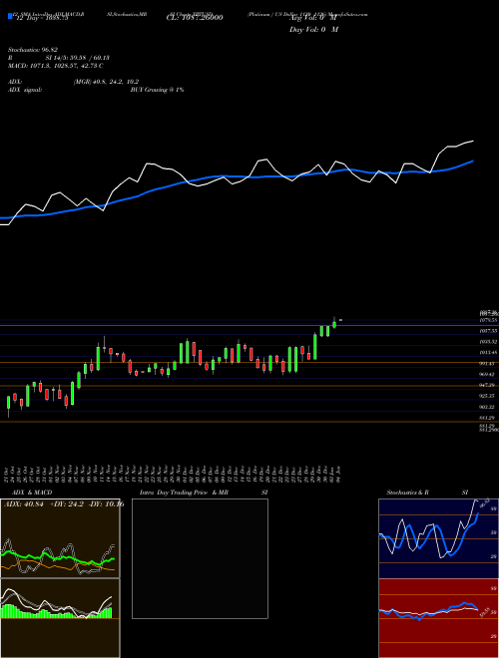Click the 903.32 price axis label
The height and width of the screenshot is (658, 499).
[488, 407]
